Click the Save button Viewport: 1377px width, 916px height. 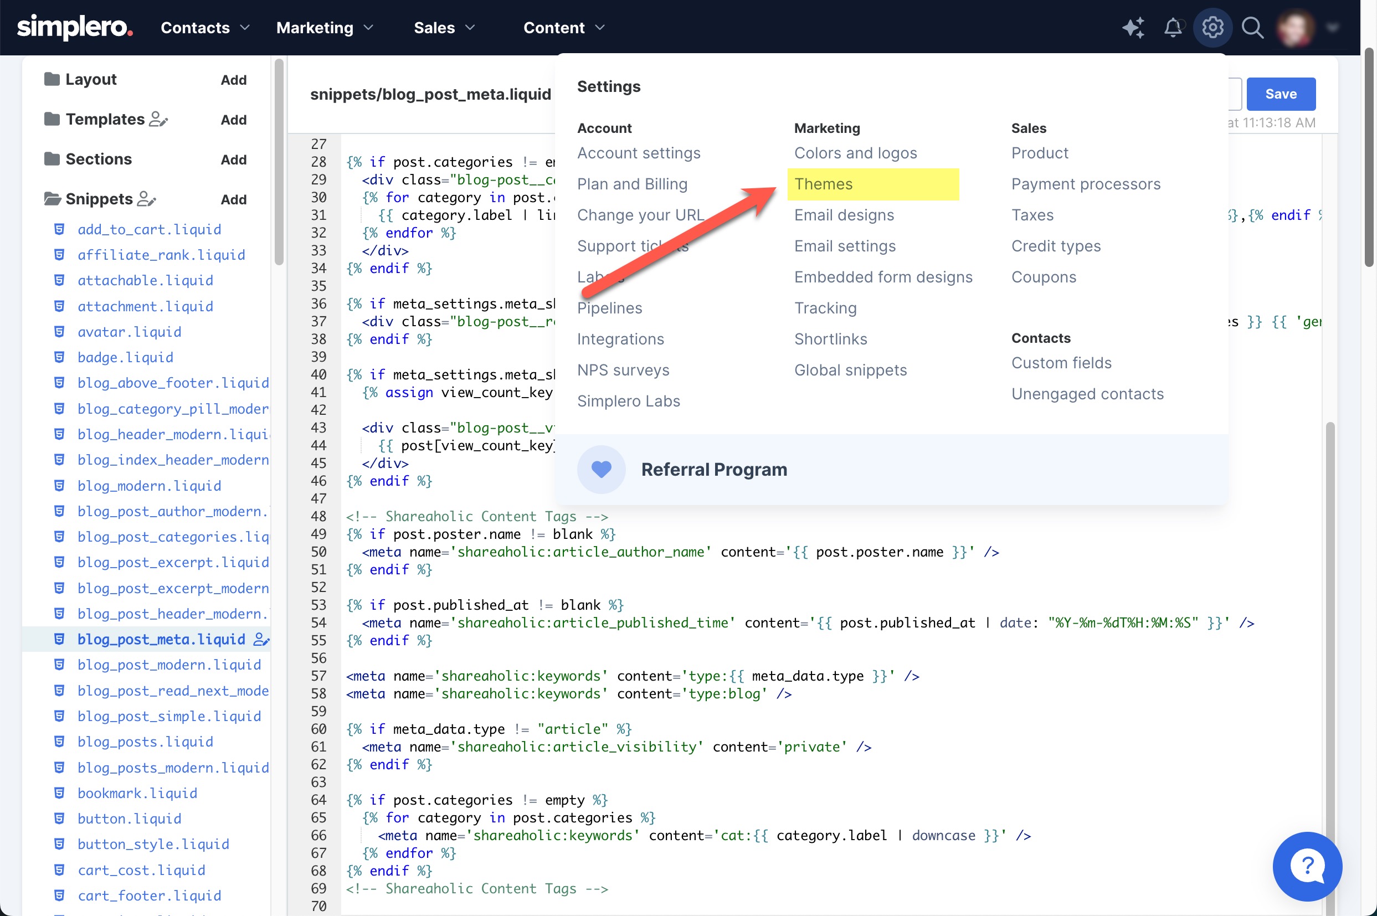tap(1281, 94)
